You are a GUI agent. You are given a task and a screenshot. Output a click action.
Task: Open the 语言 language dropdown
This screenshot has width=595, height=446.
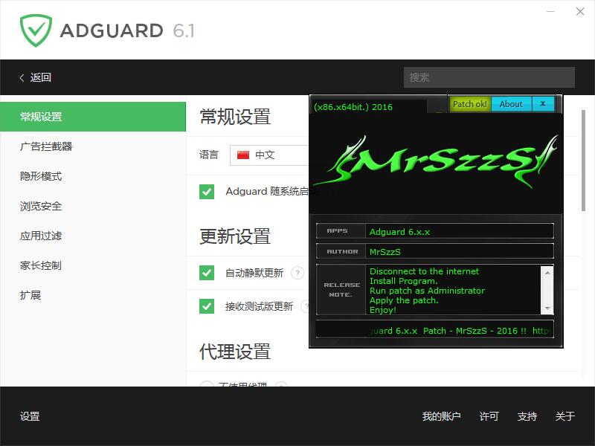tap(269, 155)
